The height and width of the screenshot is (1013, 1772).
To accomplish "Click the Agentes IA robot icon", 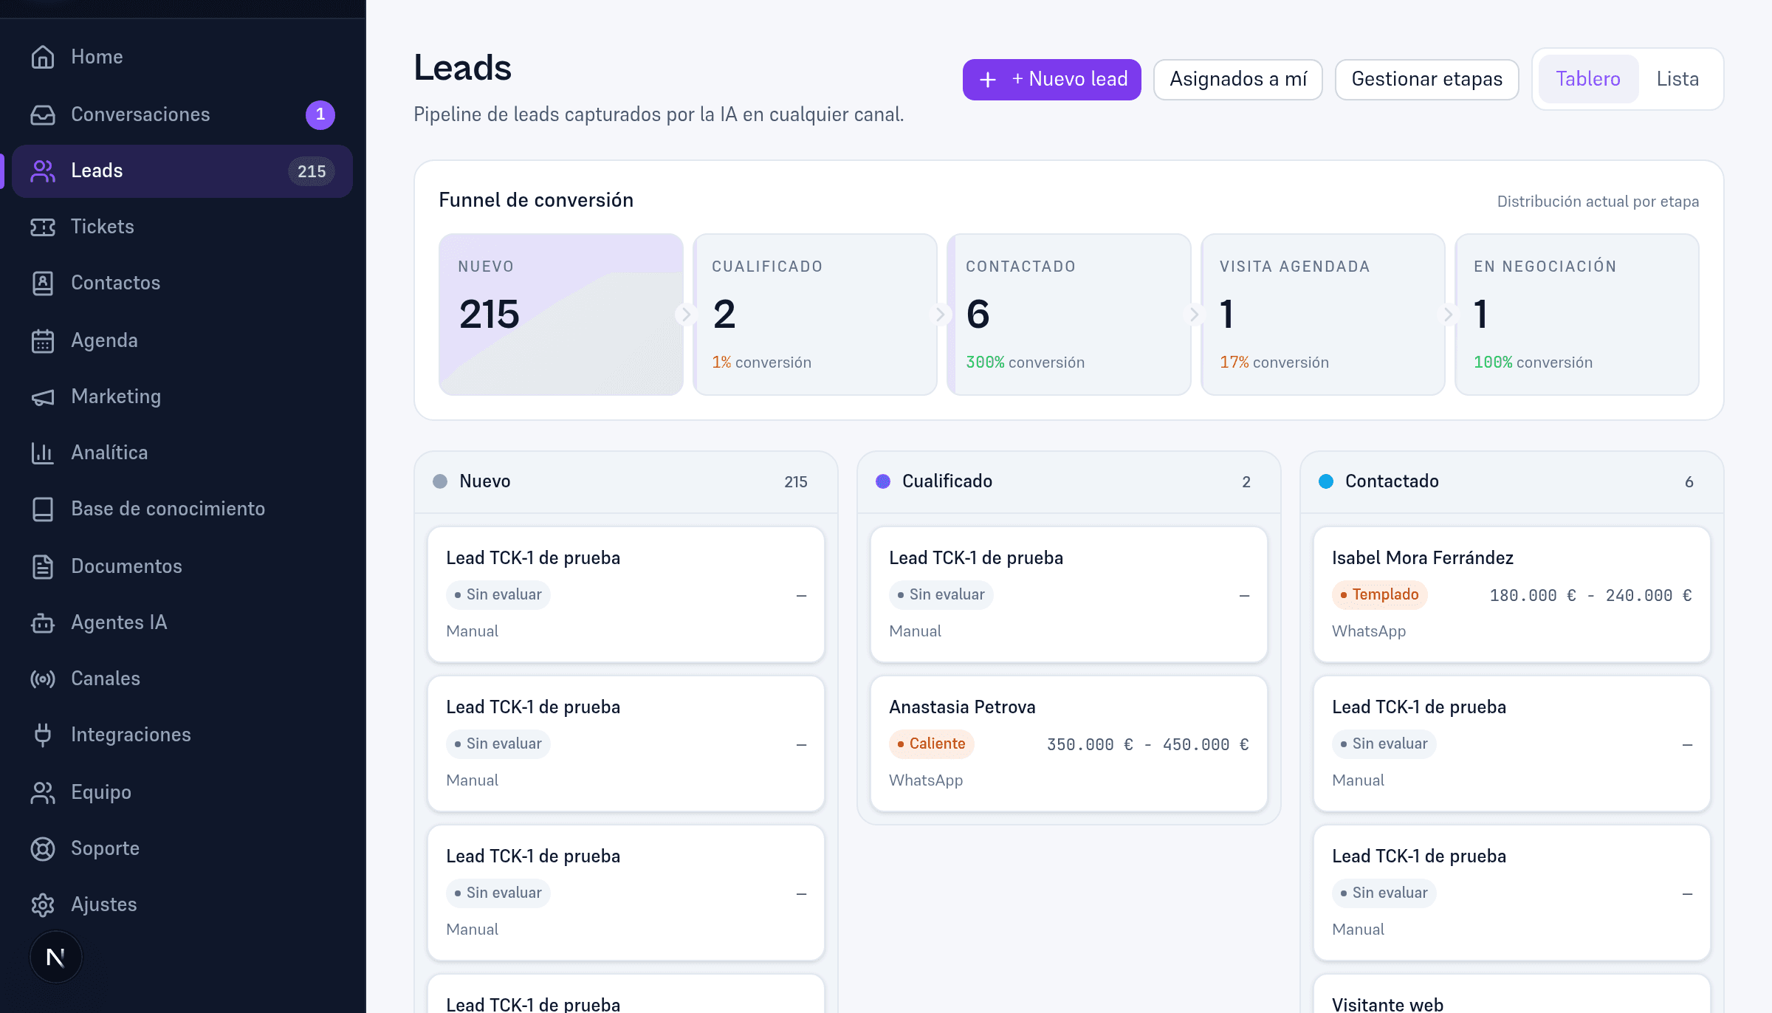I will 43,622.
